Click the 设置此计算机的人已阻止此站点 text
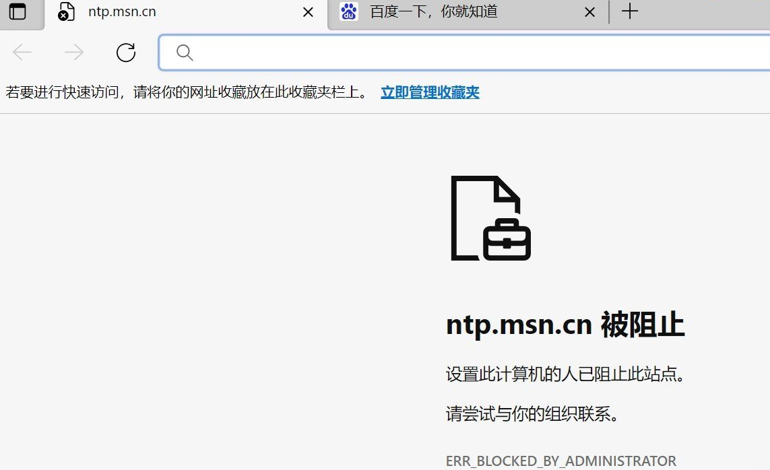This screenshot has width=770, height=470. (x=566, y=374)
